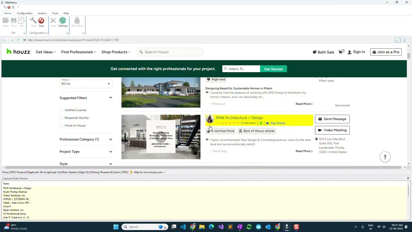Image resolution: width=412 pixels, height=232 pixels.
Task: Click Read More on Monica A review
Action: tap(304, 104)
